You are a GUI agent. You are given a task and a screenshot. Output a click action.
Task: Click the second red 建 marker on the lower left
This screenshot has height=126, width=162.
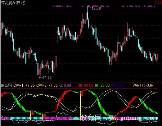click(x=44, y=116)
